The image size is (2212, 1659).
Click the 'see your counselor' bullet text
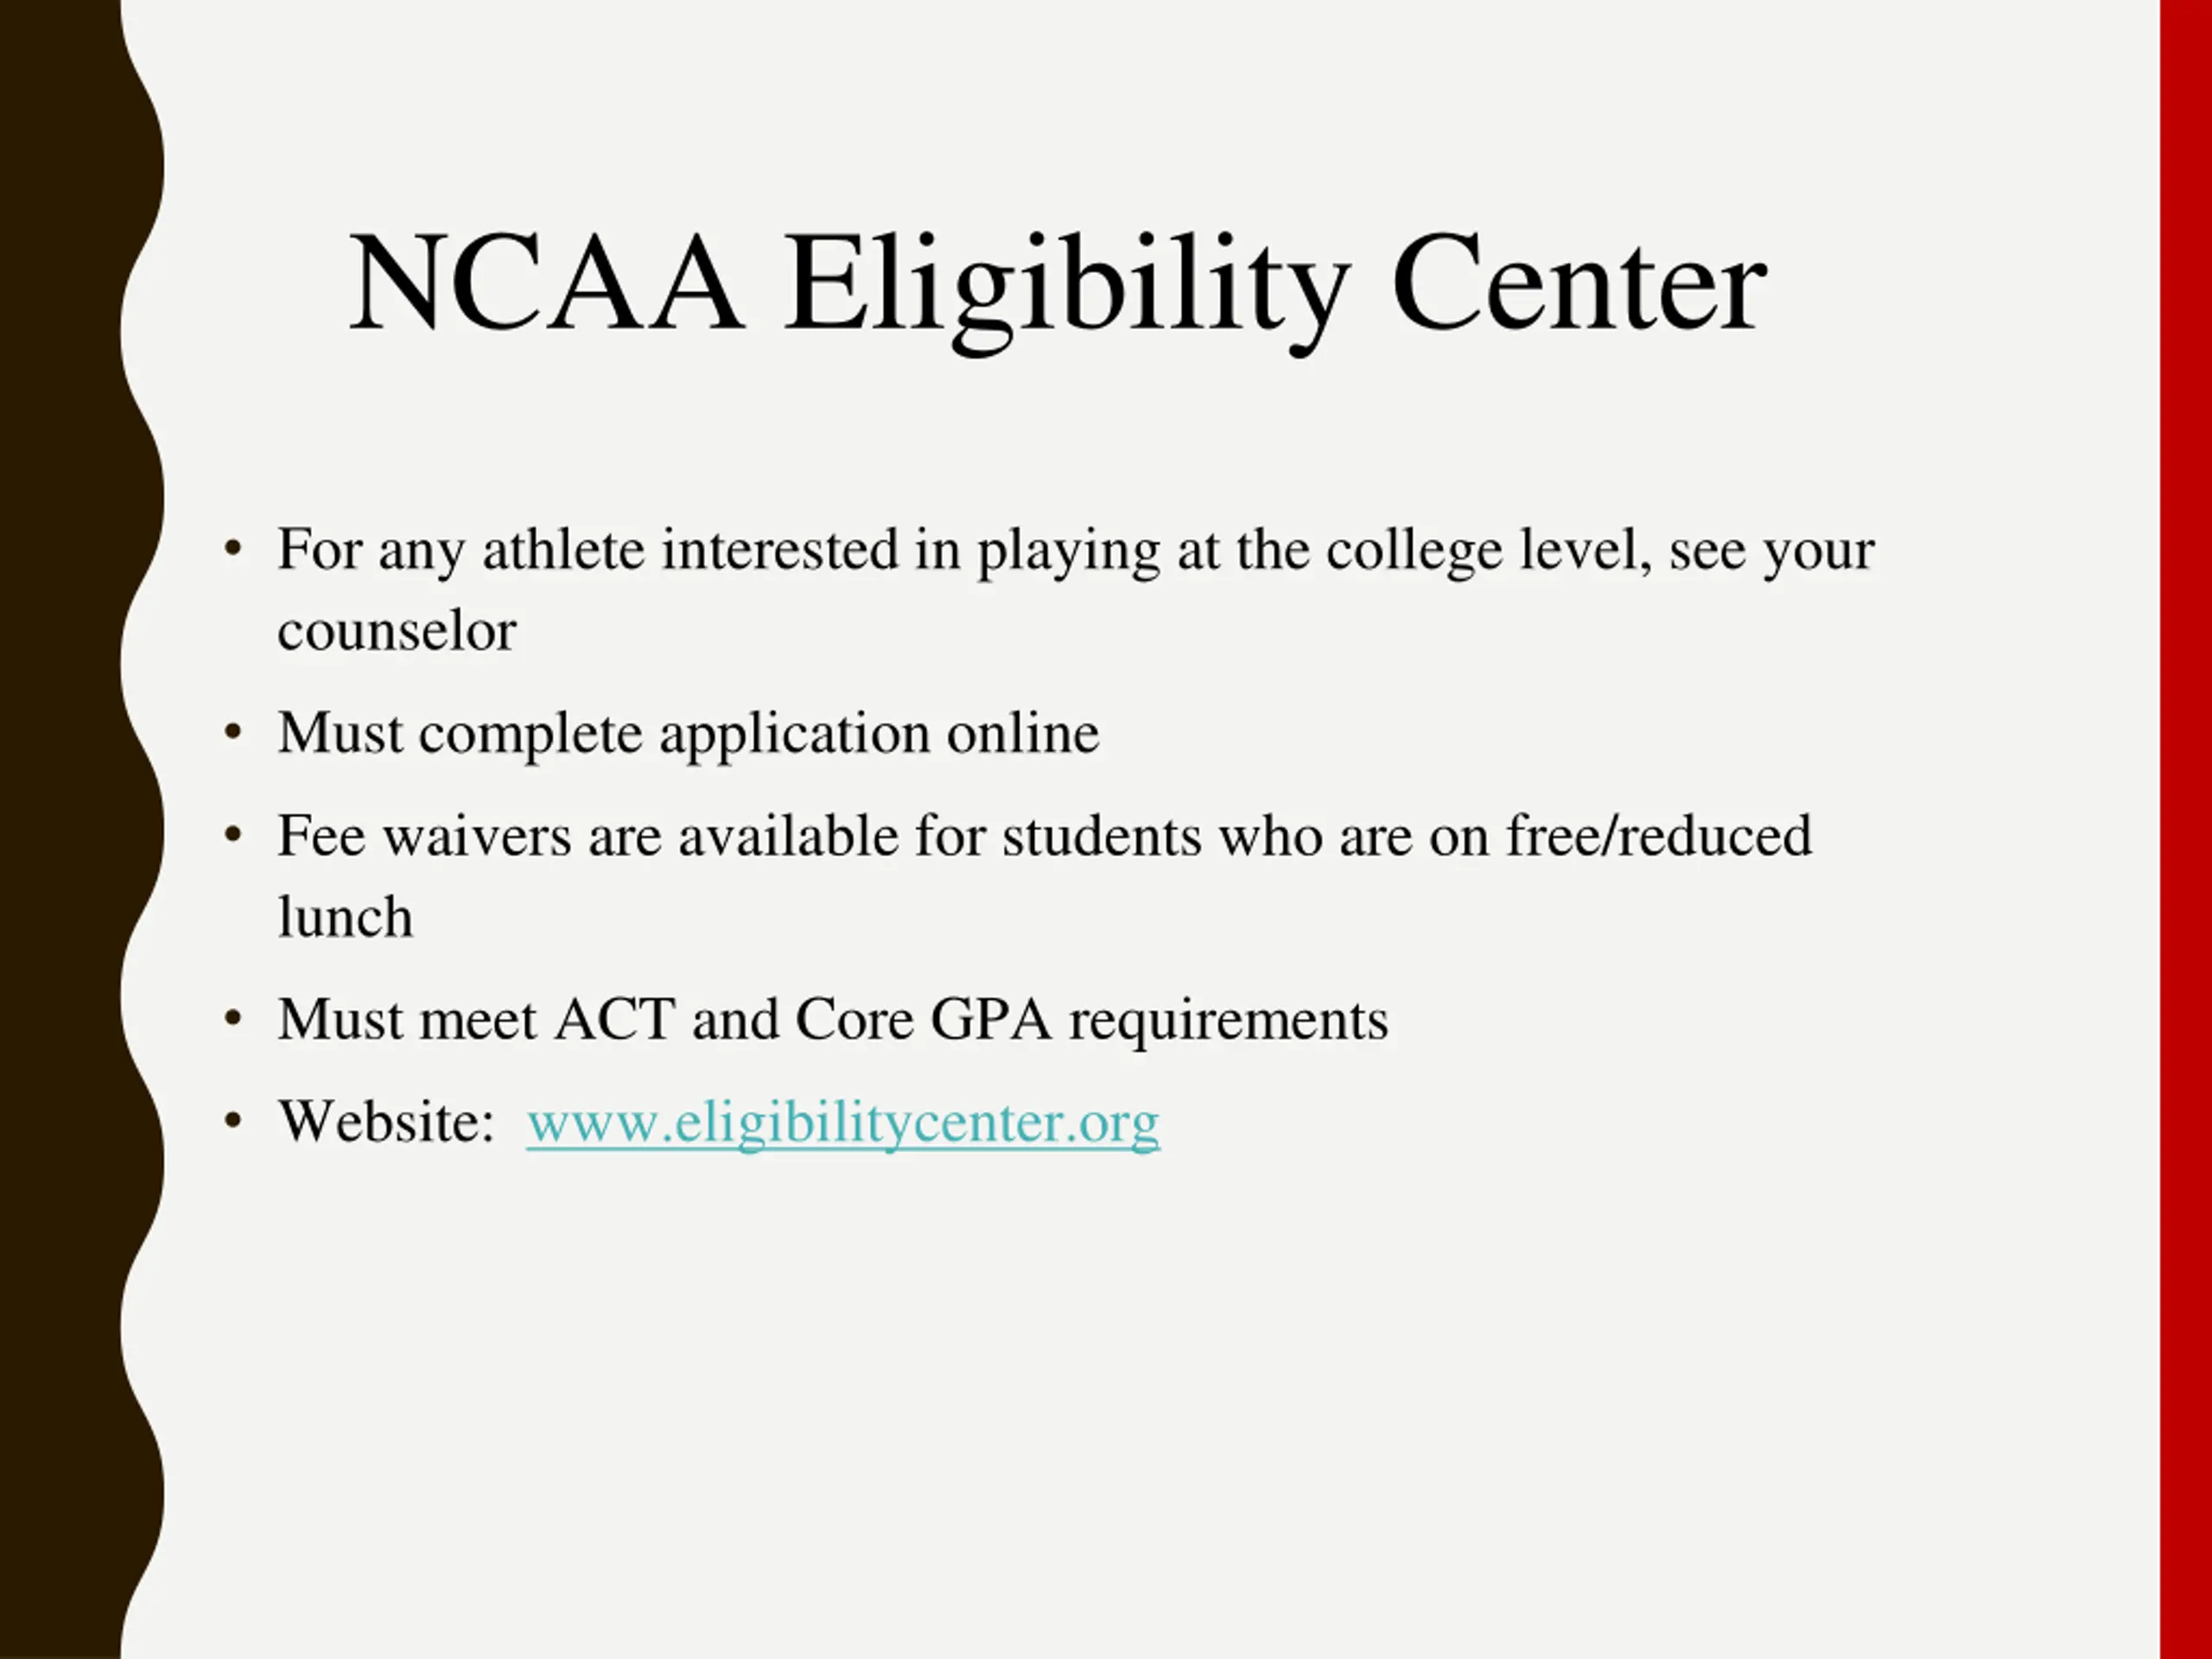click(1075, 590)
